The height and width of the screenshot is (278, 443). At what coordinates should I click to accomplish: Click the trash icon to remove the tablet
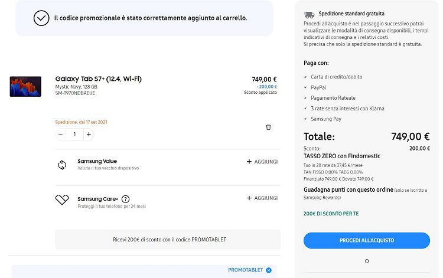point(268,127)
